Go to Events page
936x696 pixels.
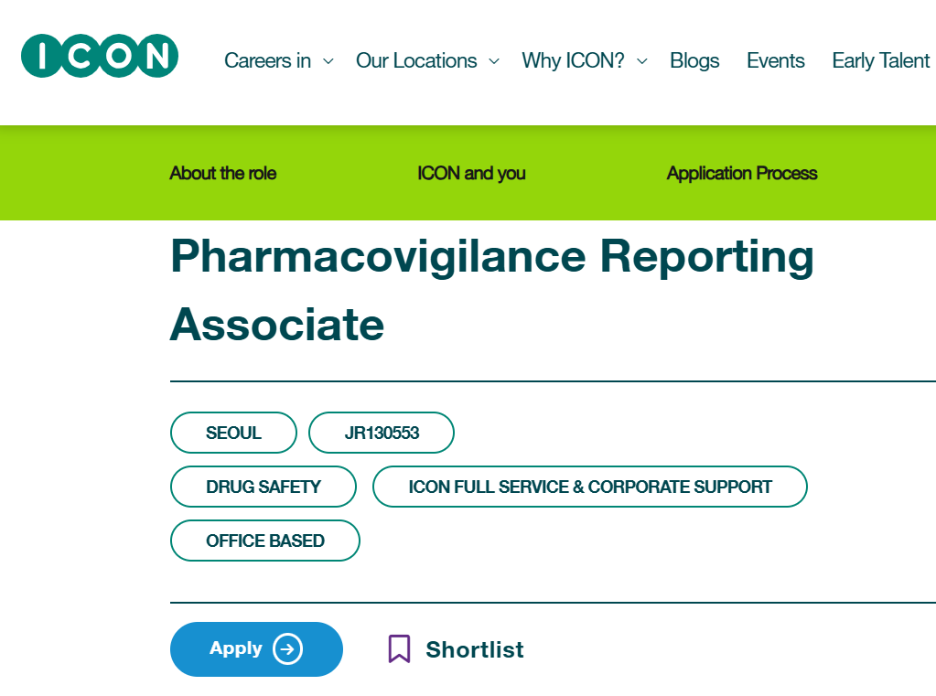click(775, 61)
